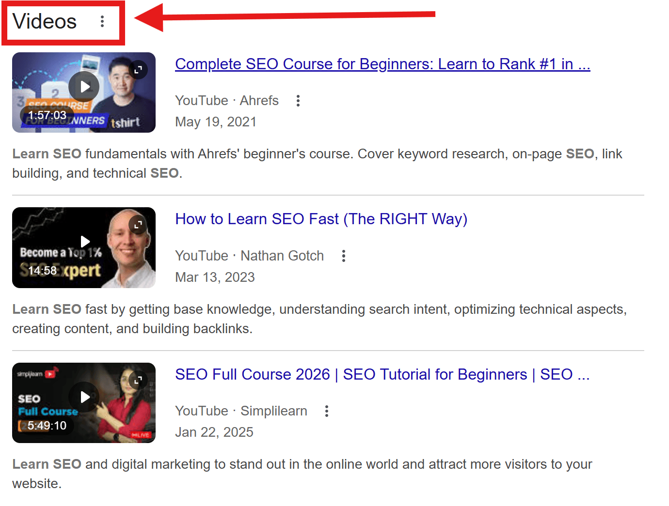Click the YouTube · Nathan Gotch source text

click(249, 256)
